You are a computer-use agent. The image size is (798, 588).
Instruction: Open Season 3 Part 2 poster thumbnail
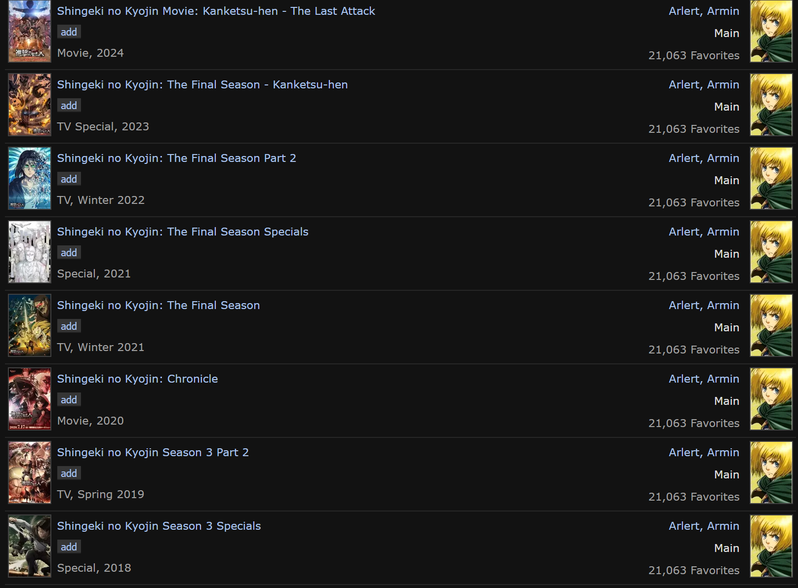pos(30,472)
